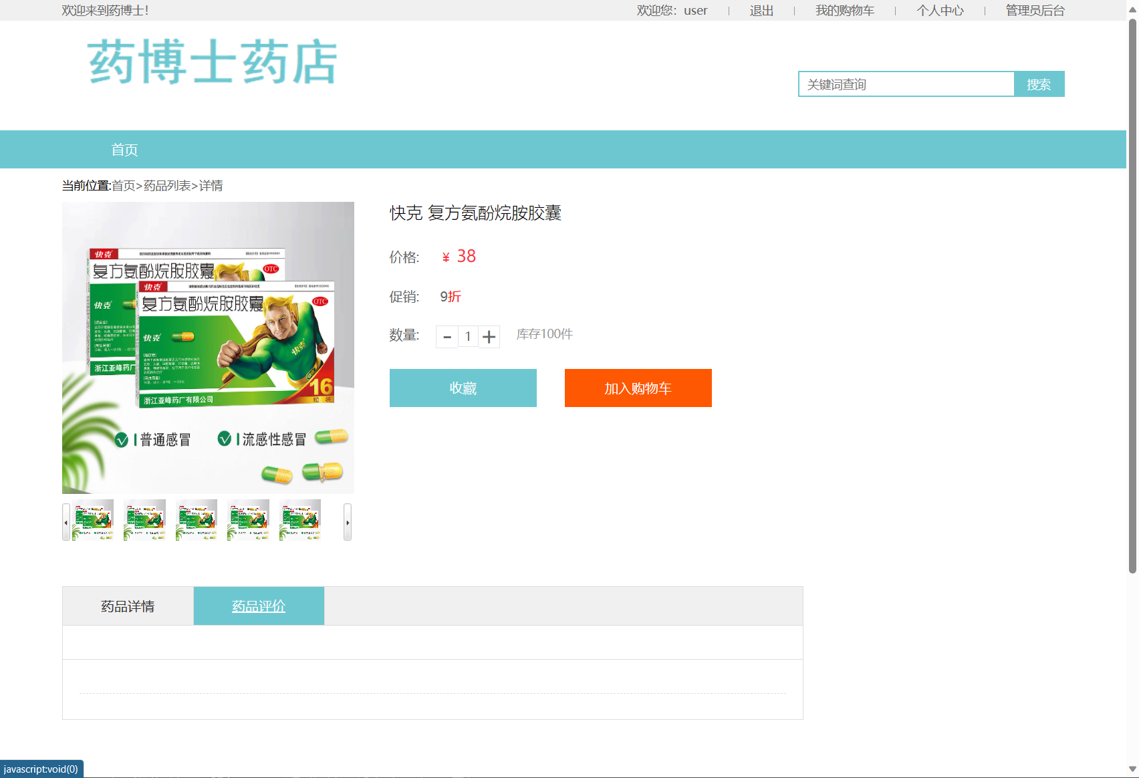This screenshot has width=1139, height=778.
Task: Open 药品列表 from the breadcrumb
Action: point(164,185)
